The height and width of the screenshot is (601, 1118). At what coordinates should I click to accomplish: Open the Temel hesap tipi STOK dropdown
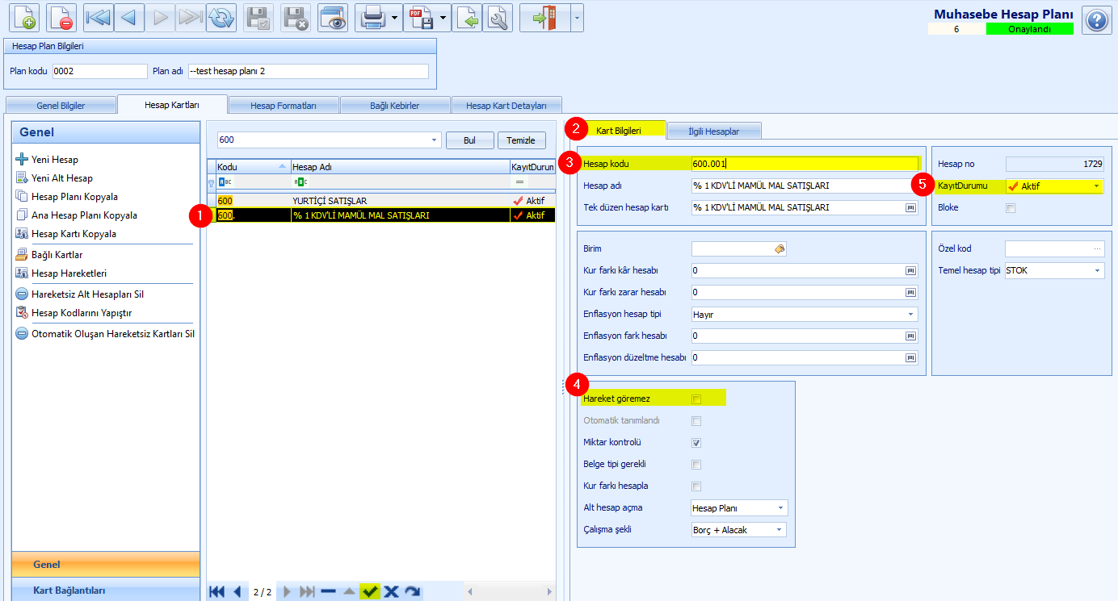[1097, 270]
